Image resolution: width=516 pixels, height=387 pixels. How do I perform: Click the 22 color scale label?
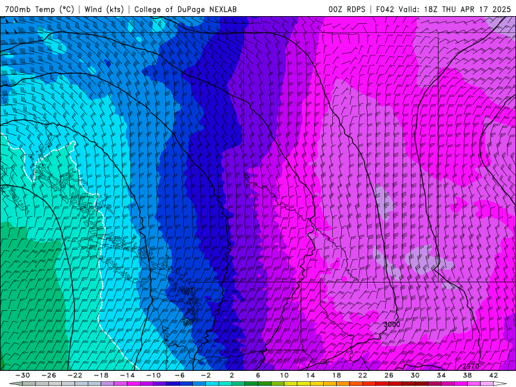[362, 375]
